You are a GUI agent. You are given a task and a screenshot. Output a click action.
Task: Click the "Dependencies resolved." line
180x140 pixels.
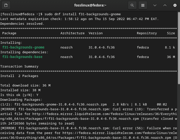(22, 24)
